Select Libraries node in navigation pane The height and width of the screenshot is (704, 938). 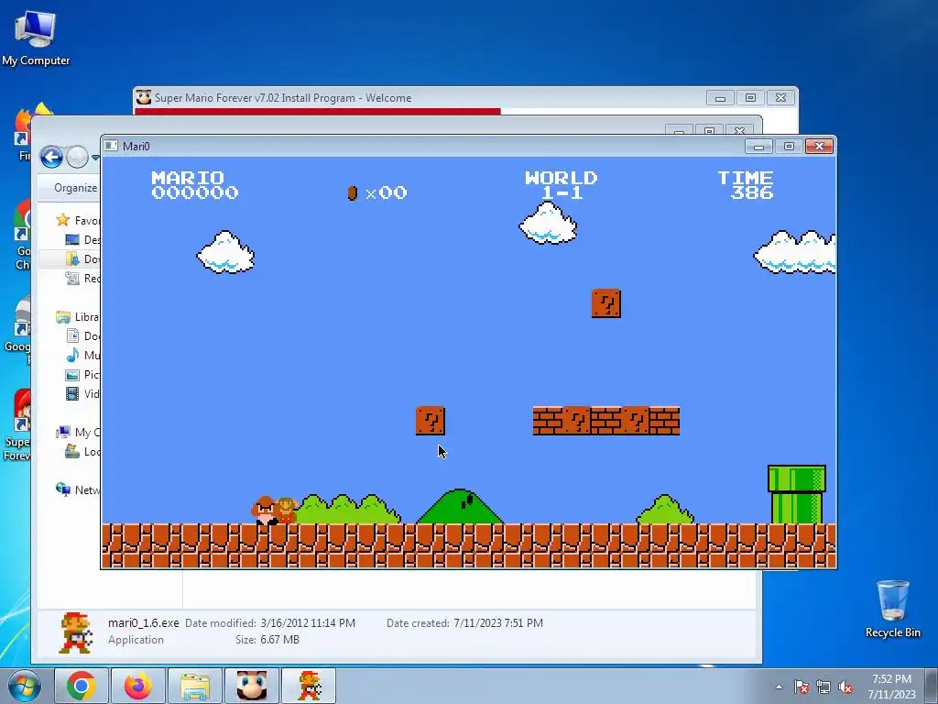pyautogui.click(x=77, y=316)
